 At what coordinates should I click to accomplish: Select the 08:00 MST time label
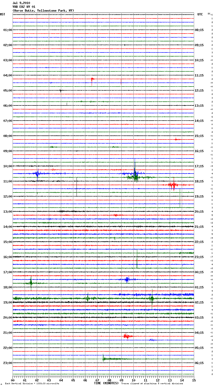point(8,136)
